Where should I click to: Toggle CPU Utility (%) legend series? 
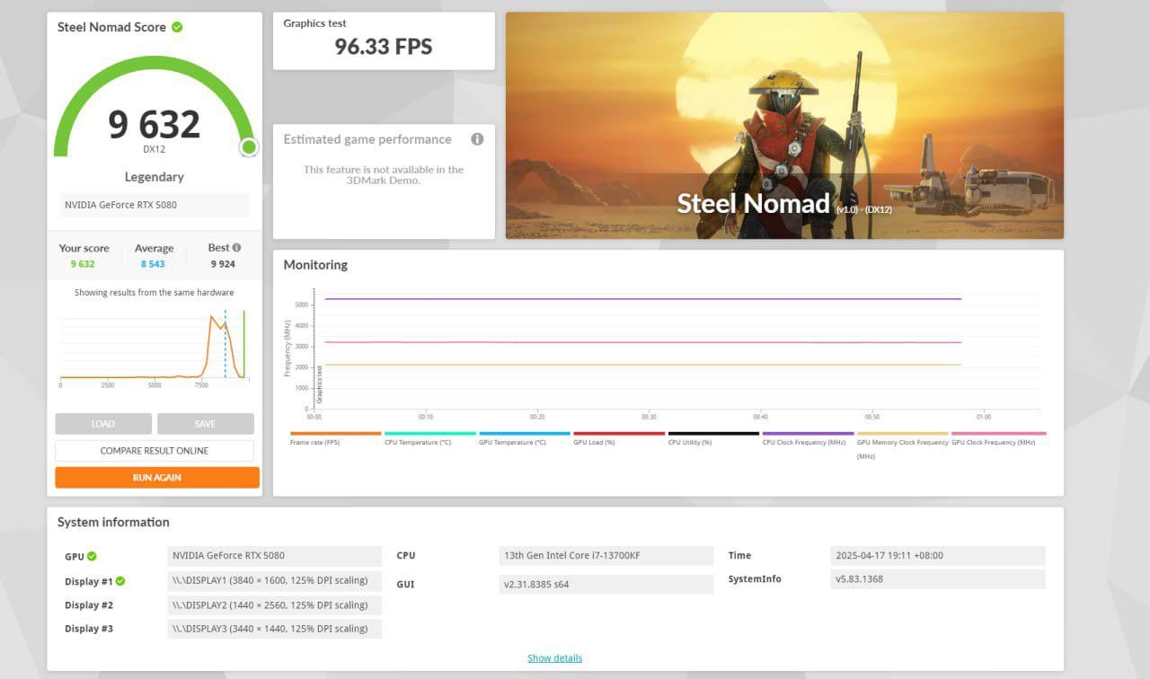713,438
